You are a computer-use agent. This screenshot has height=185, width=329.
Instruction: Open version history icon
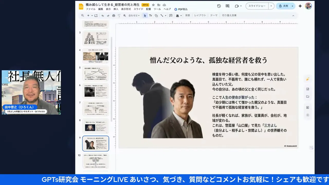click(218, 6)
